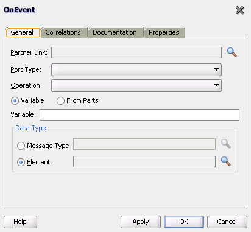
Task: Go to the Documentation tab
Action: pyautogui.click(x=115, y=32)
